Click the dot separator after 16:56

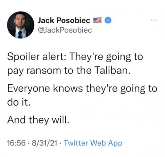[x=29, y=143]
